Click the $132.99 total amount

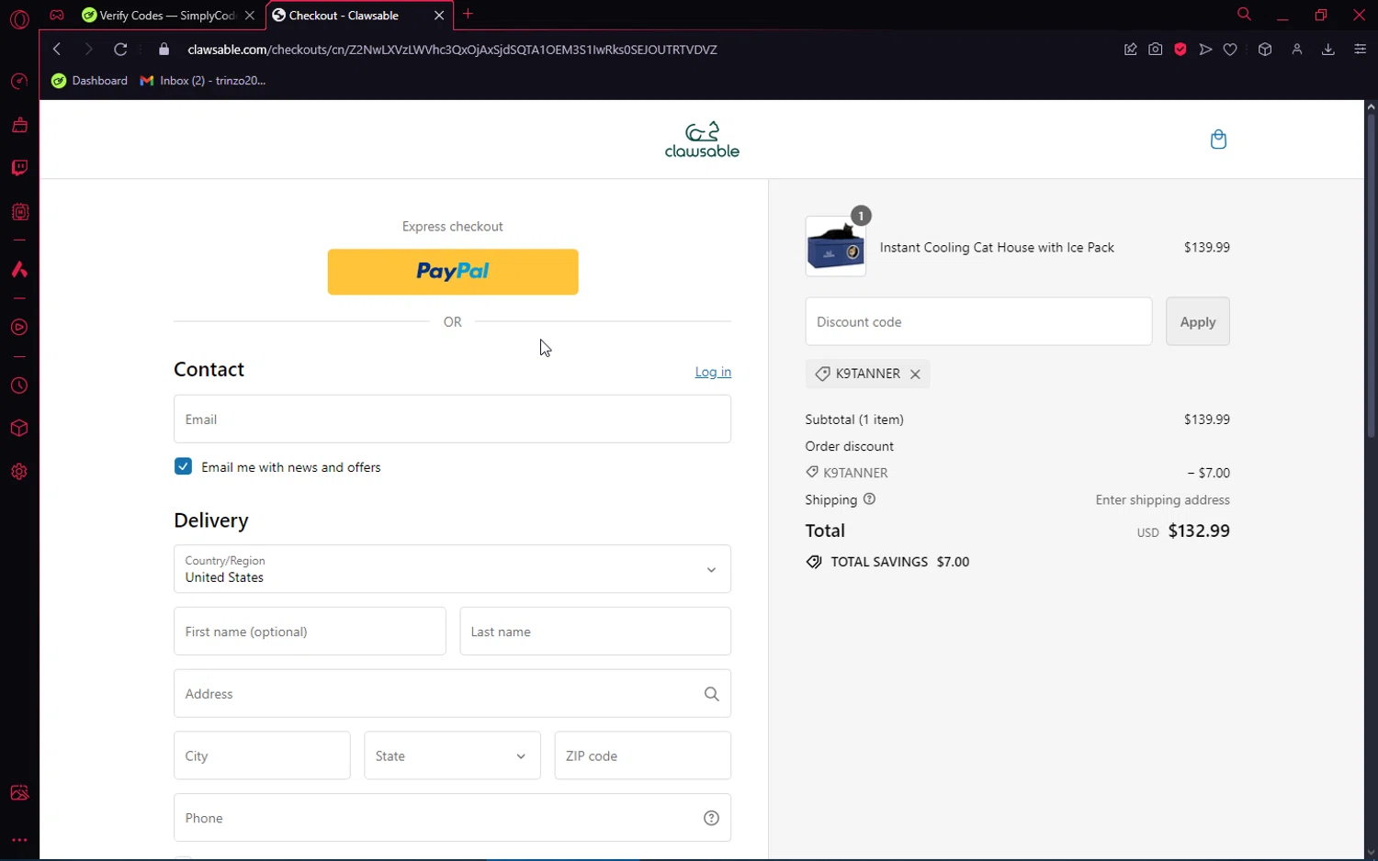pyautogui.click(x=1199, y=531)
